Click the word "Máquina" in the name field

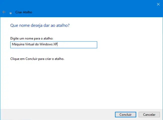coord(17,45)
